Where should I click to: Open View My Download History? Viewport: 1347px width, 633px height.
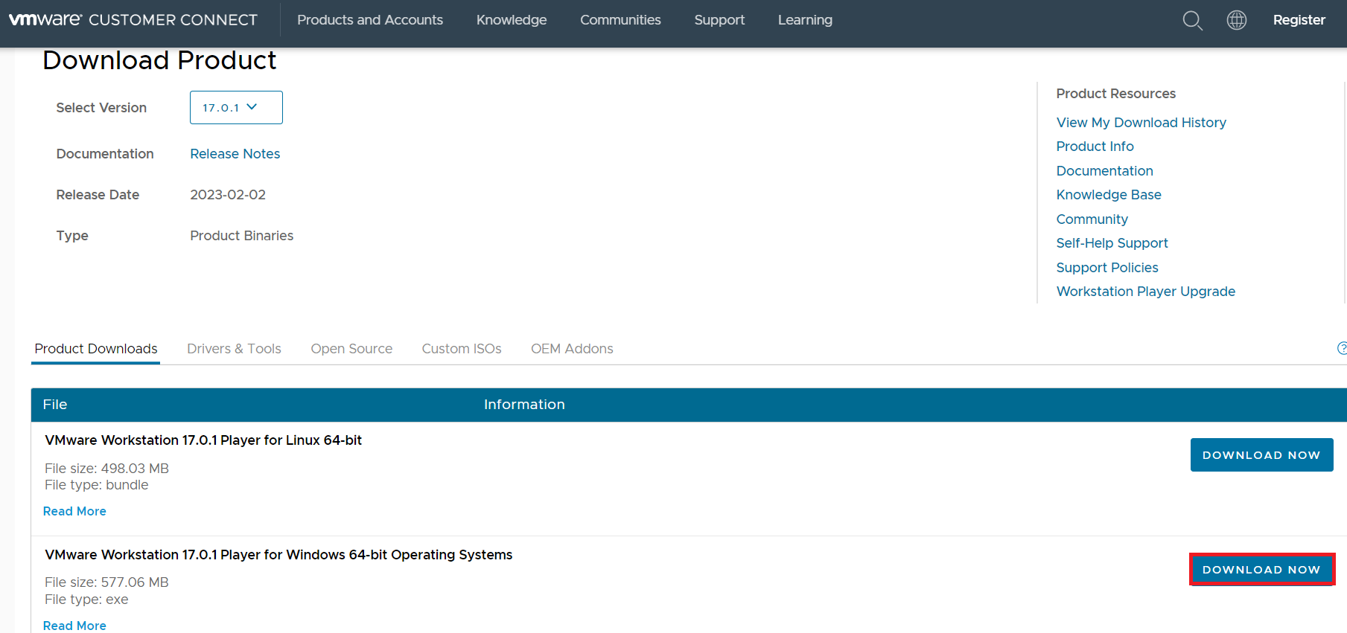pyautogui.click(x=1141, y=123)
